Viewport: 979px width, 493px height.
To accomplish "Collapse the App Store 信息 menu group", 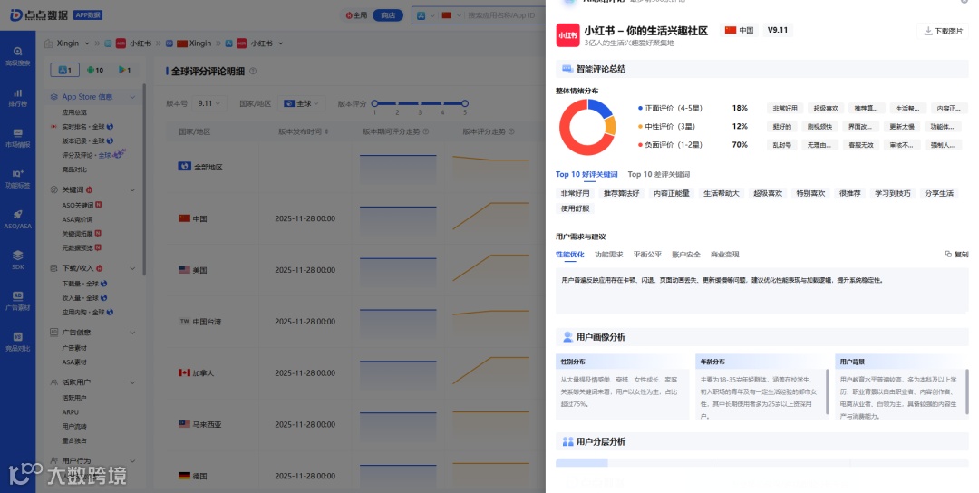I will click(132, 97).
